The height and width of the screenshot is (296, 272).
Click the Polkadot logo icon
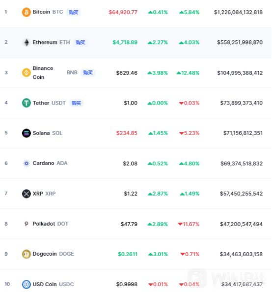27,224
